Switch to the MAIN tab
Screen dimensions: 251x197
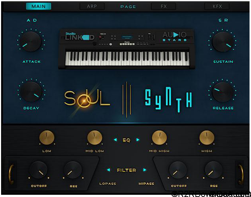(x=39, y=6)
